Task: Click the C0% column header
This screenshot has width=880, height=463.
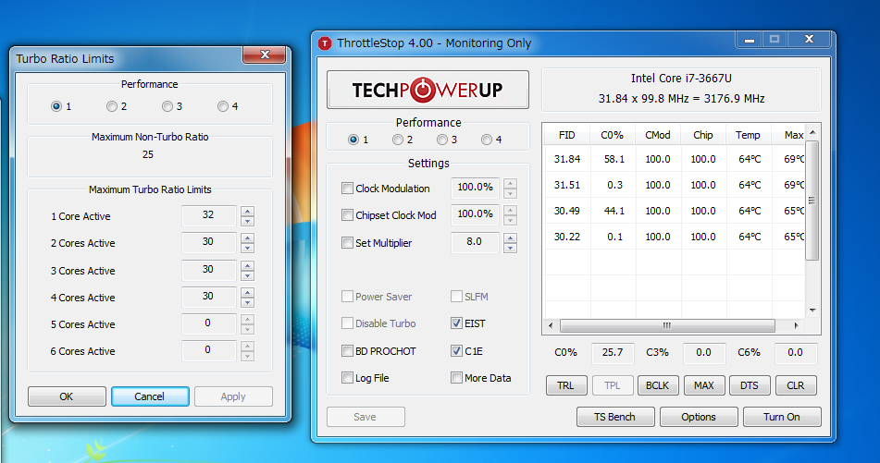Action: coord(613,135)
